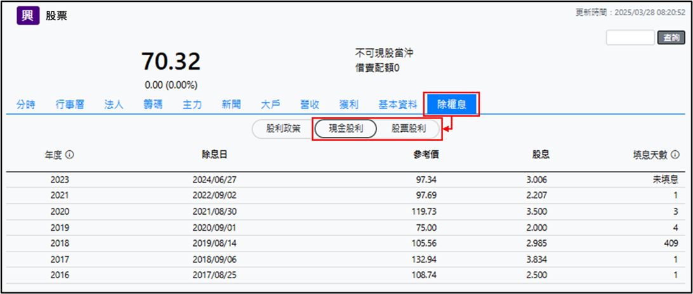The width and height of the screenshot is (693, 294).
Task: Open the 主力 tab
Action: [192, 105]
